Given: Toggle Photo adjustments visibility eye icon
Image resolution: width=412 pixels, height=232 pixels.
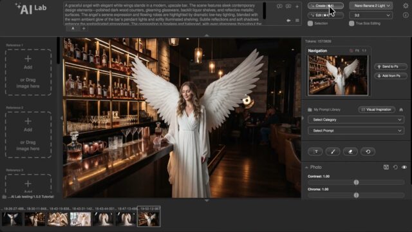Looking at the screenshot, I should point(404,168).
